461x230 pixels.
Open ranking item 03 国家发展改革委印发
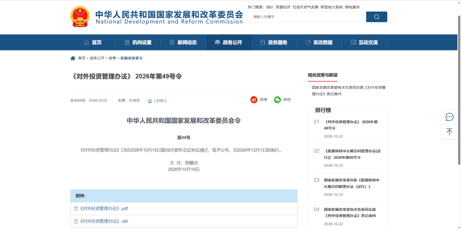point(352,183)
